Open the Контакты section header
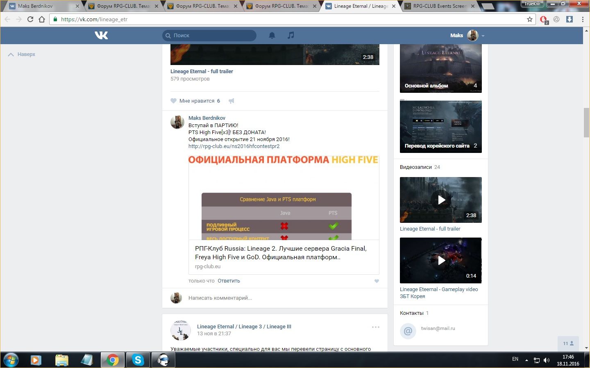Screen dimensions: 590x368 pyautogui.click(x=412, y=313)
